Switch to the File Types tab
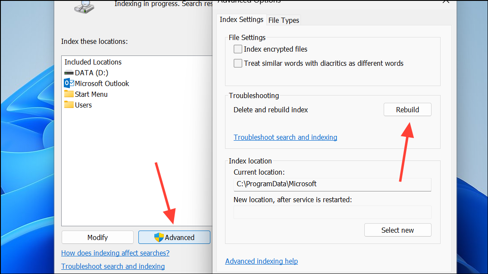 pos(284,20)
